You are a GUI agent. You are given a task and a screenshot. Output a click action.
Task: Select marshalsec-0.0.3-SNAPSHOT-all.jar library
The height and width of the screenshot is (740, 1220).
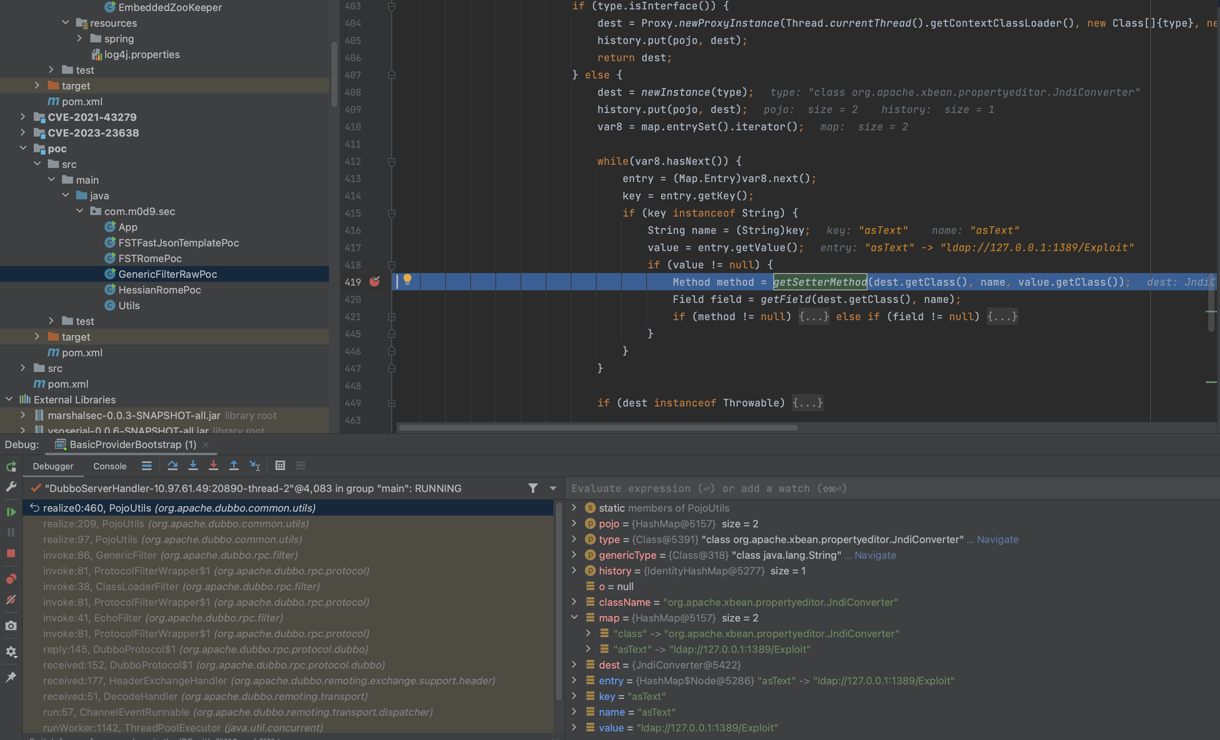coord(134,415)
